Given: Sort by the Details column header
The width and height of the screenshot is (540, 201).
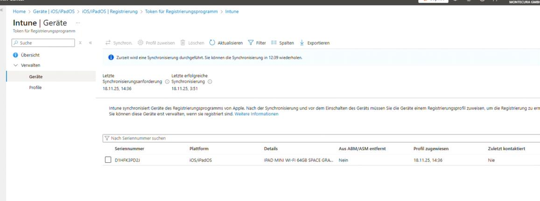Looking at the screenshot, I should [271, 149].
